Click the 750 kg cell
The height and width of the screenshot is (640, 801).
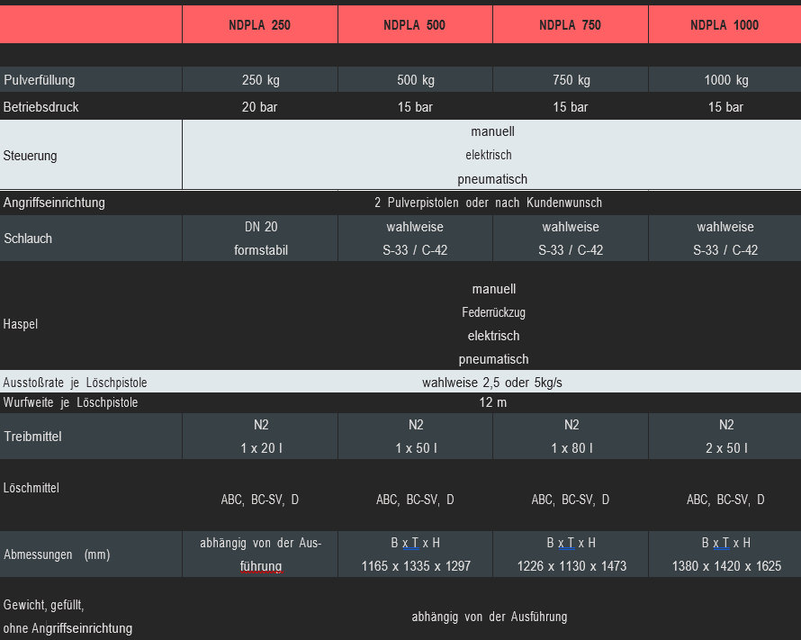click(x=571, y=80)
